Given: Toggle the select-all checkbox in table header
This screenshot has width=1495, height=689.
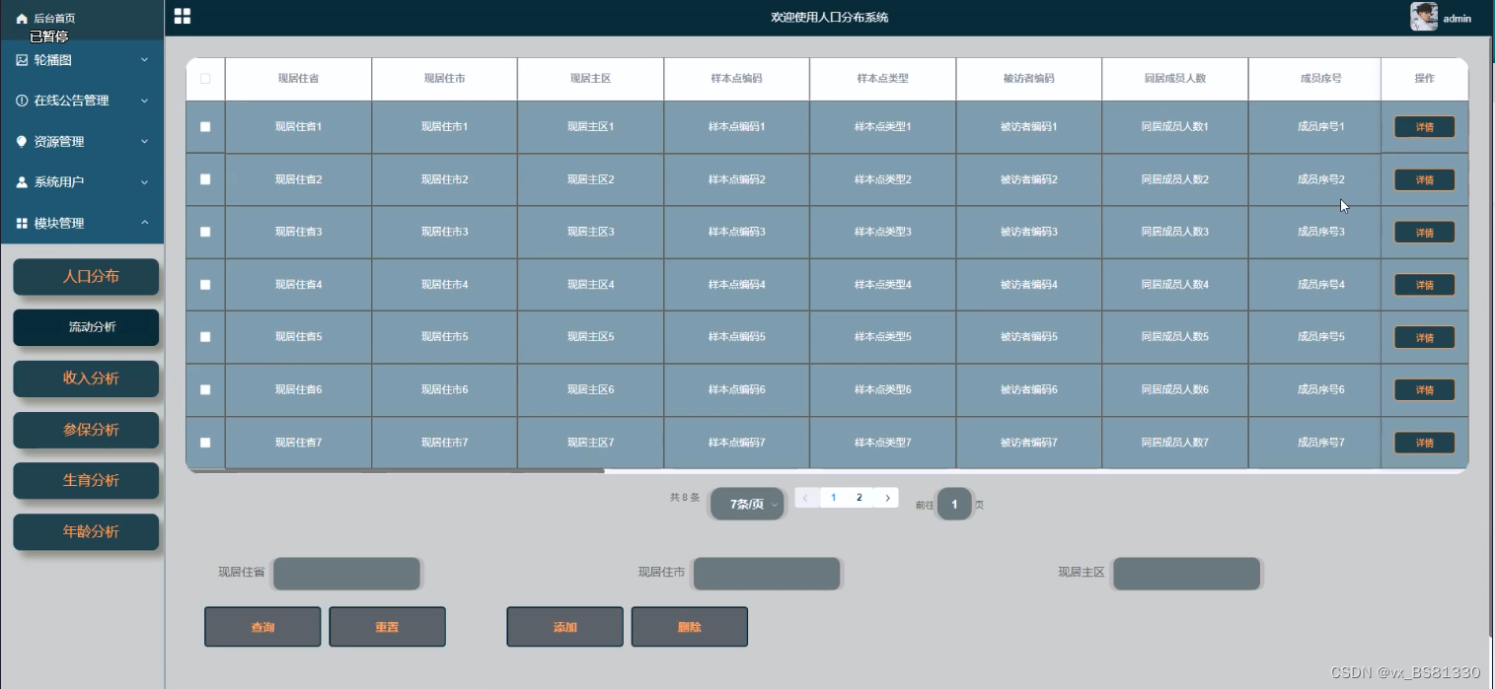Looking at the screenshot, I should (x=205, y=79).
